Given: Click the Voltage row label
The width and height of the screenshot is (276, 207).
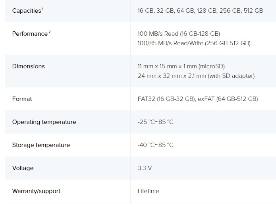Looking at the screenshot, I should (23, 168).
